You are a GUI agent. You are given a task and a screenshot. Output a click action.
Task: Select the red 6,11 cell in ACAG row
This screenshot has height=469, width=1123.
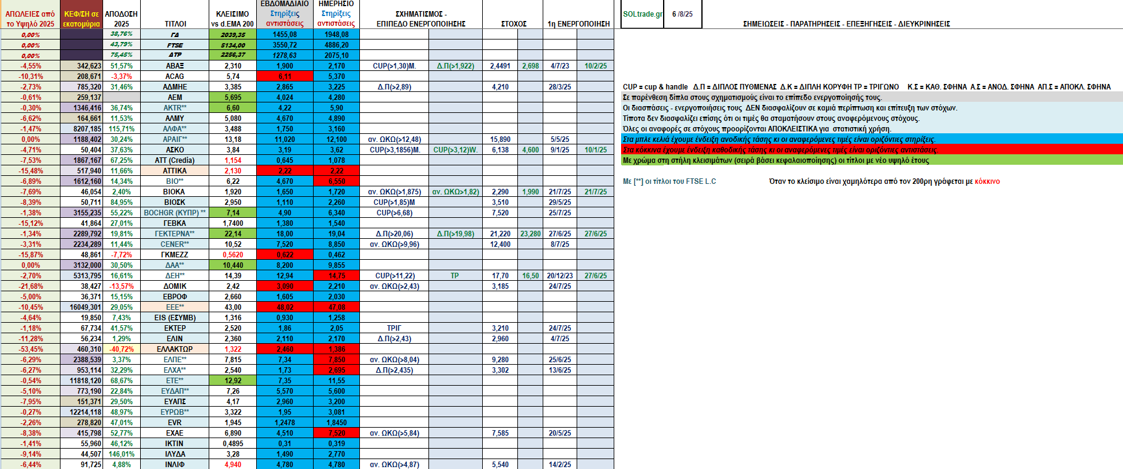click(x=285, y=77)
